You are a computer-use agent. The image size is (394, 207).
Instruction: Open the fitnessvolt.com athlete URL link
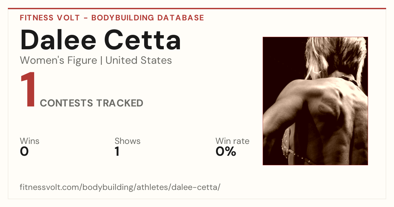120,188
